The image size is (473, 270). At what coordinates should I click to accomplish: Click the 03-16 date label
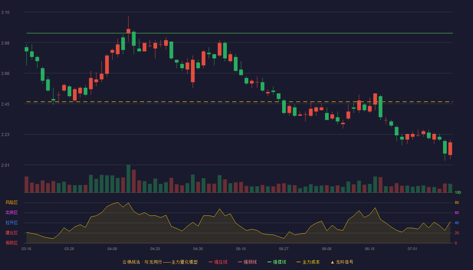(26, 249)
